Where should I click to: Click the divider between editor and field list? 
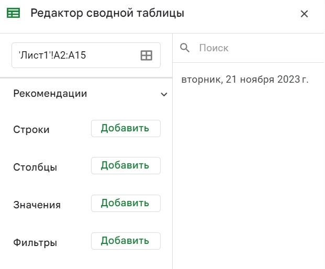[173, 157]
